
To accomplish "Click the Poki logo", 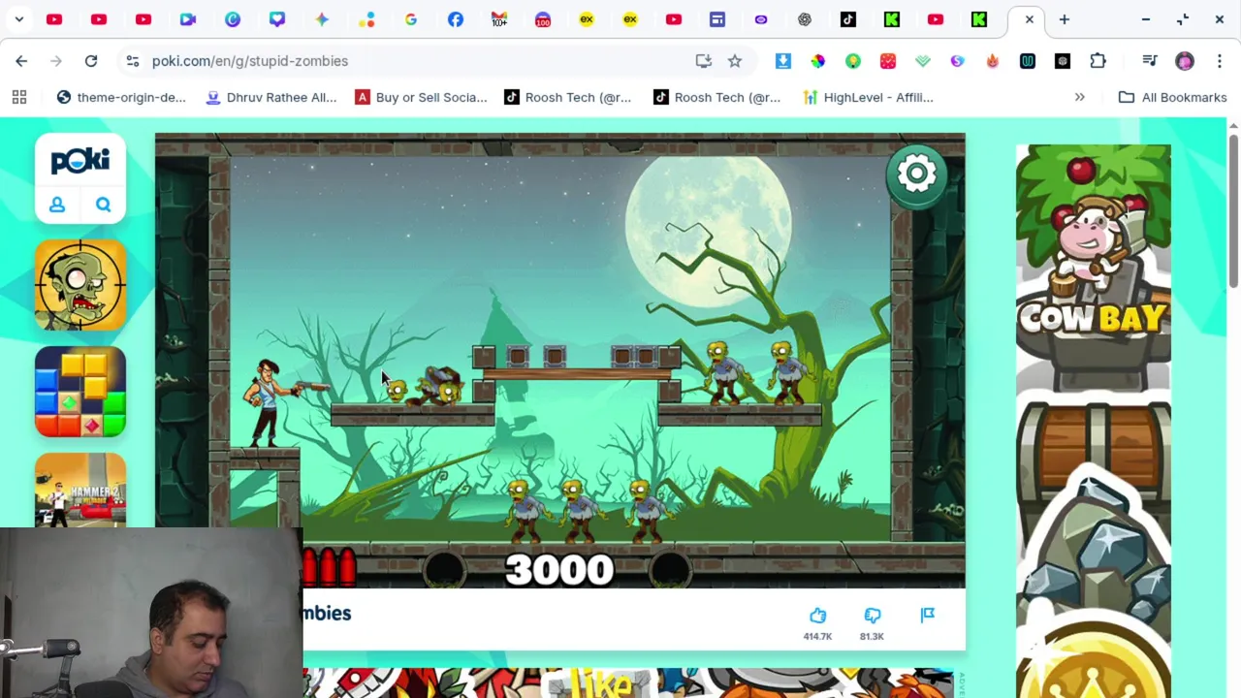I will 80,161.
